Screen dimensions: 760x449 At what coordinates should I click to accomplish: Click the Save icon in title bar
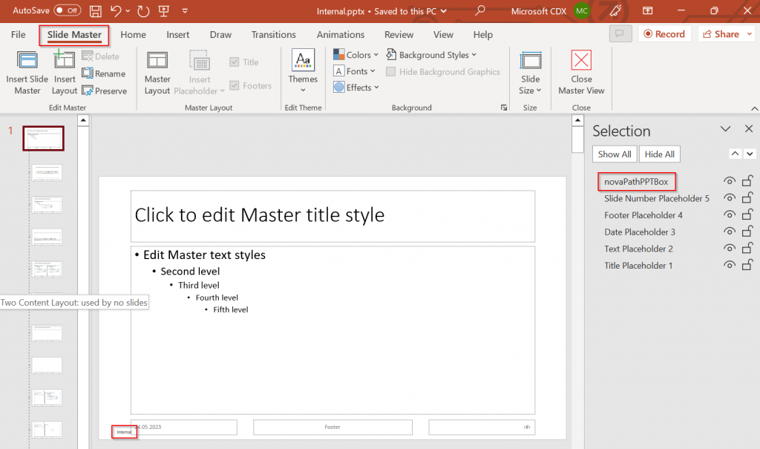point(95,11)
